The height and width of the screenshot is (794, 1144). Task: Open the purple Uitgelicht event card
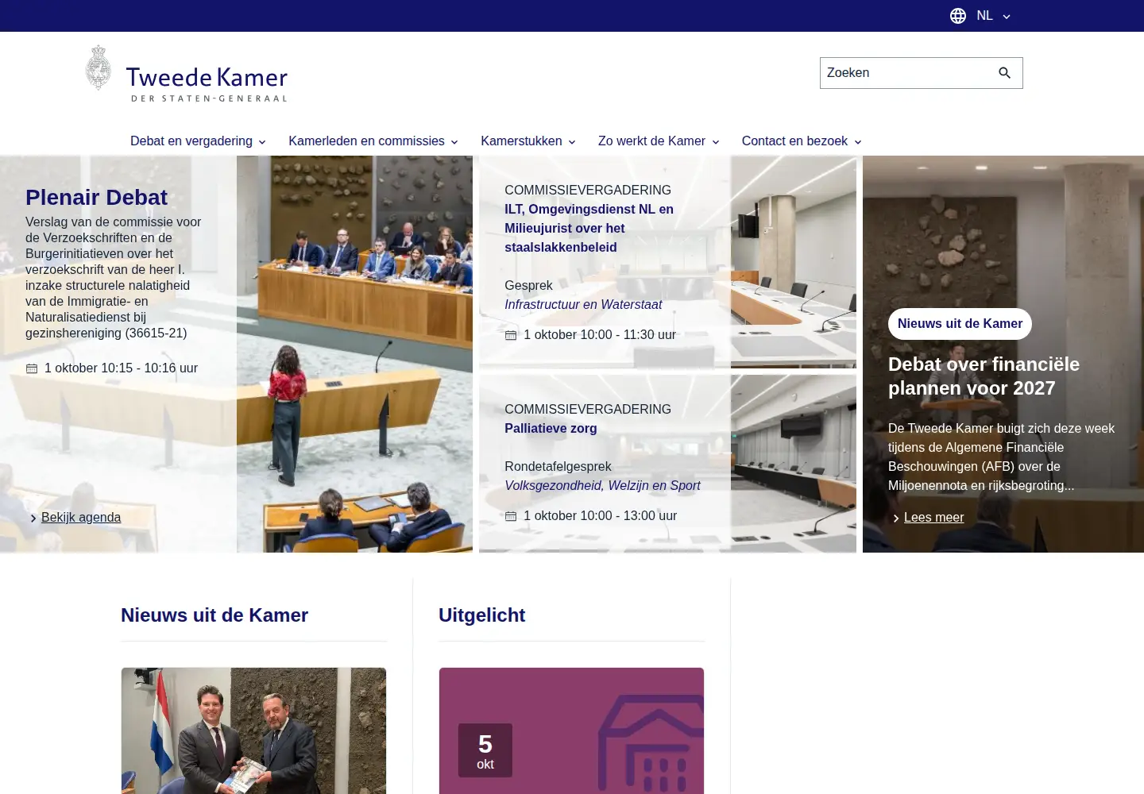(x=571, y=730)
